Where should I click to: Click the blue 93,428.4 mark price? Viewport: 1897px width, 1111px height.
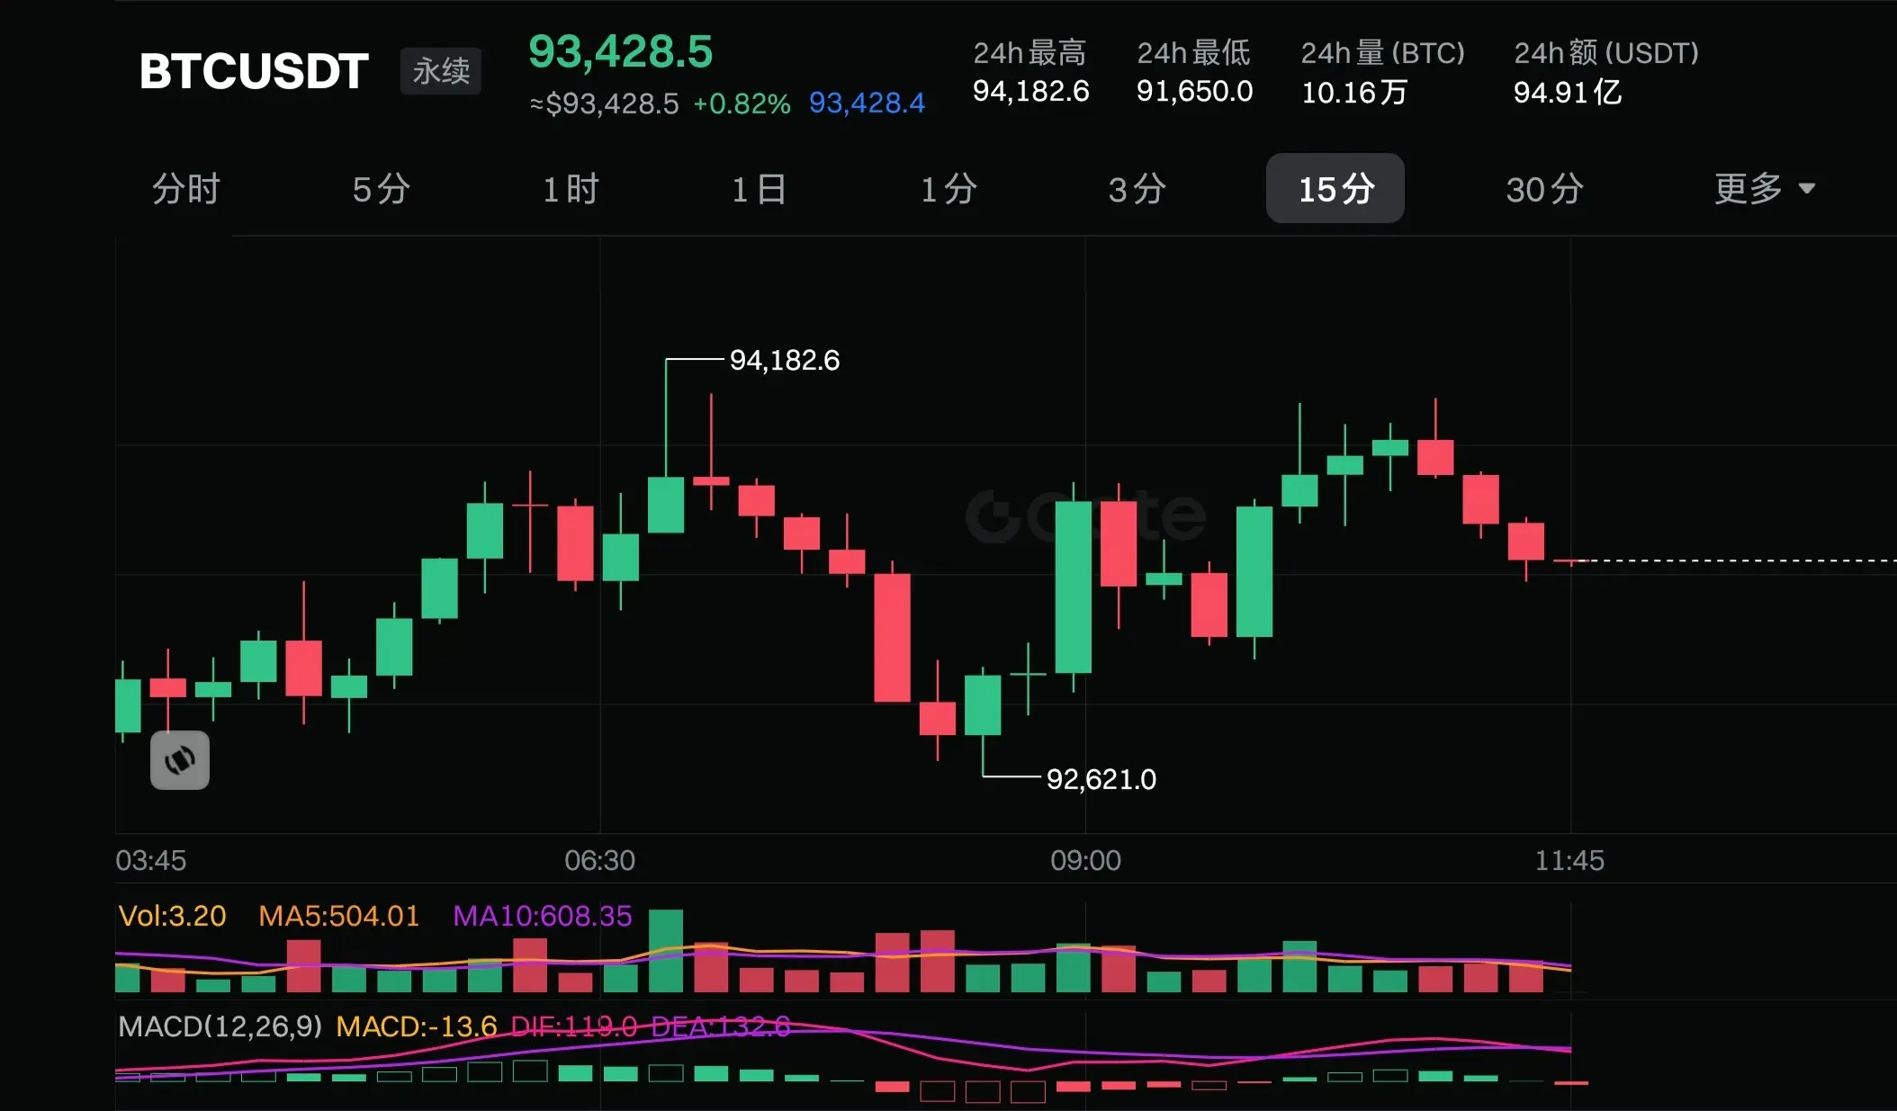pos(866,103)
